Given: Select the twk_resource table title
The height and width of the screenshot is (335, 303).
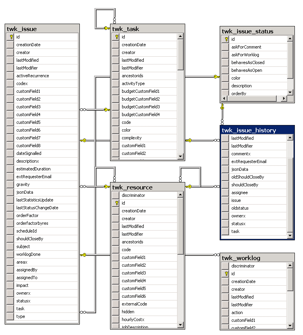Looking at the screenshot, I should (x=147, y=187).
